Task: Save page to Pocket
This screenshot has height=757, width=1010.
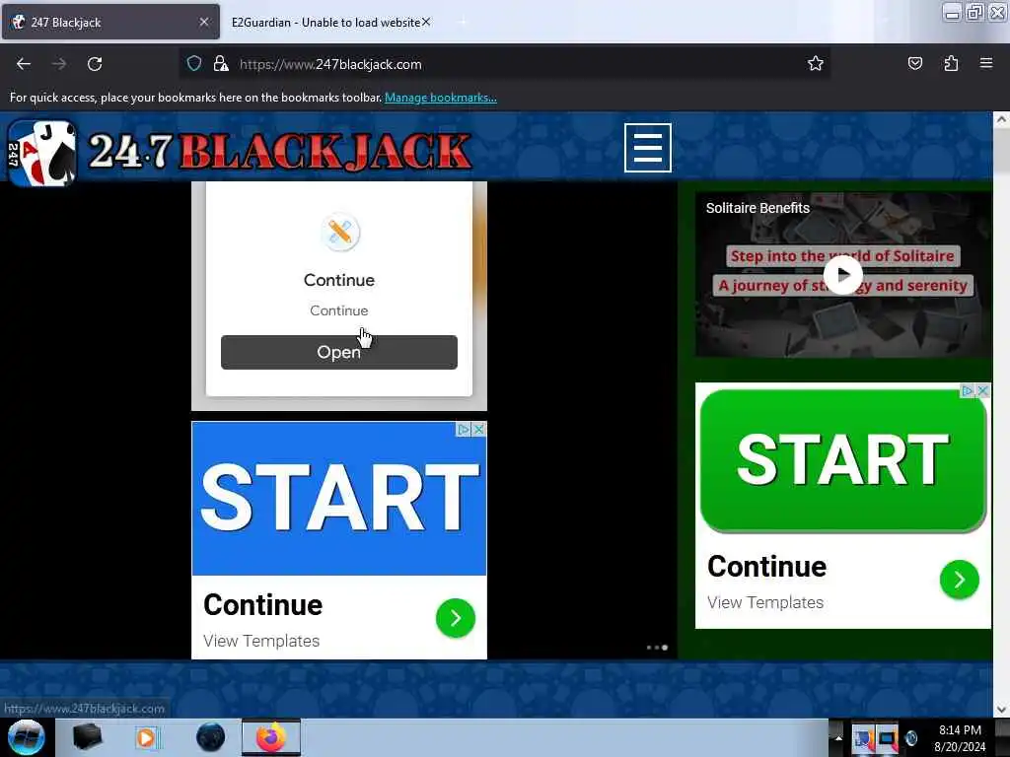Action: 914,63
